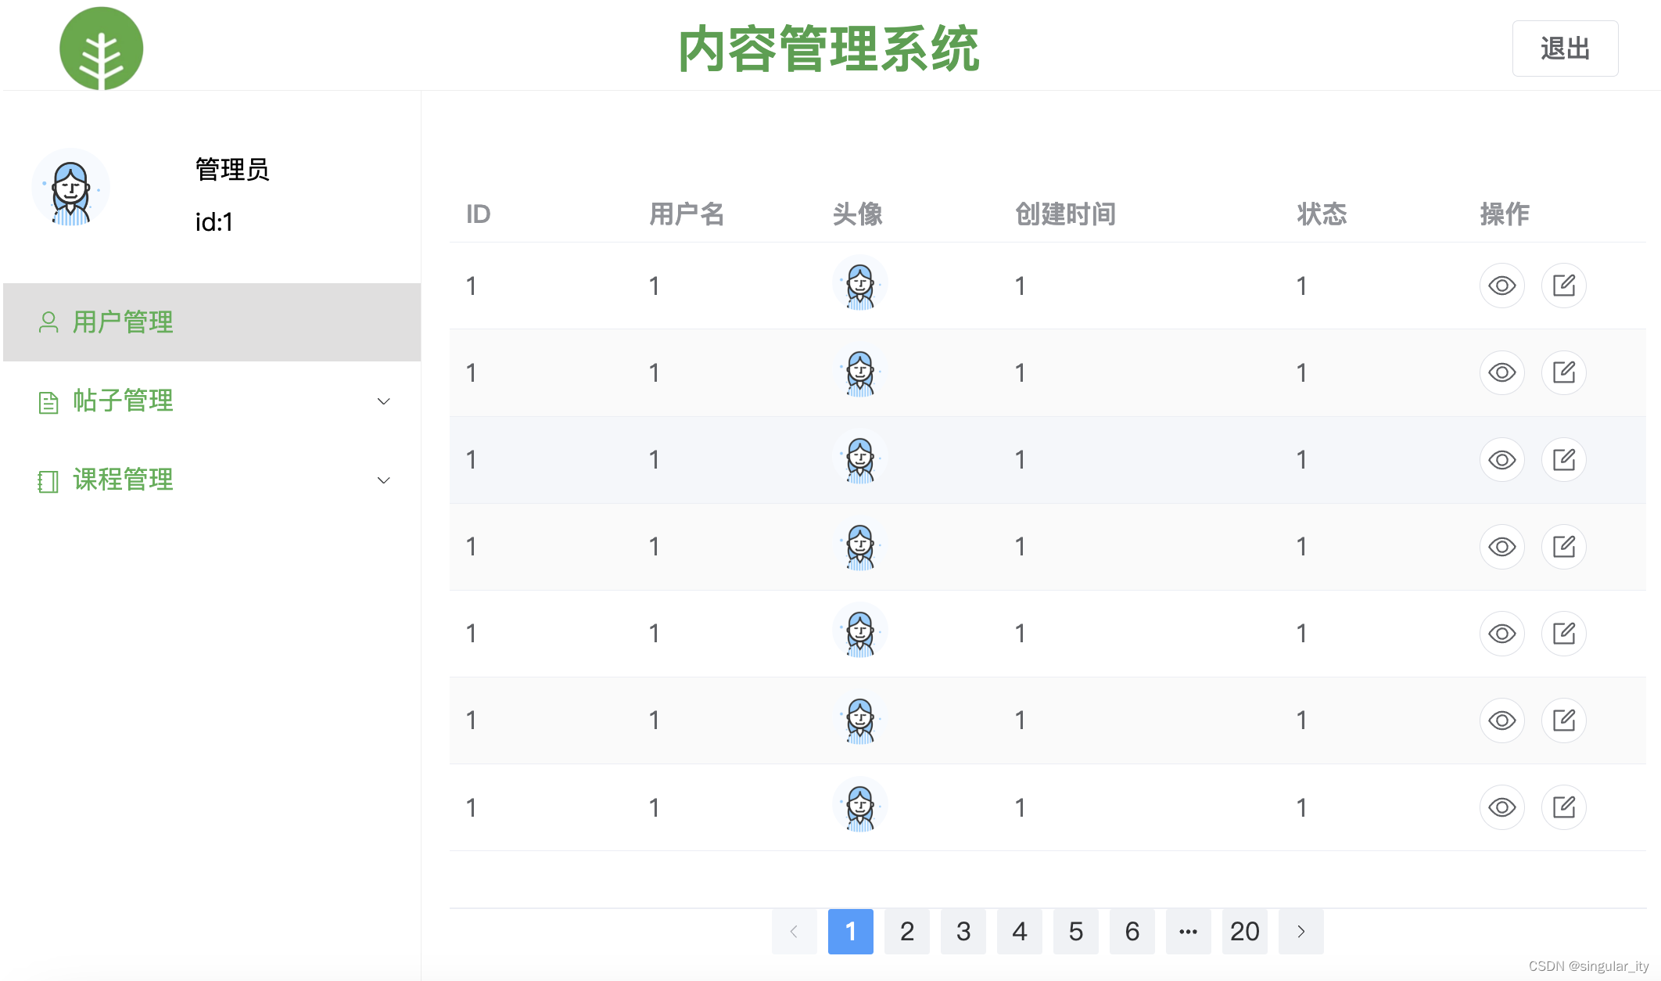Click the edit icon in the last row
Screen dimensions: 1661x981
point(1563,807)
